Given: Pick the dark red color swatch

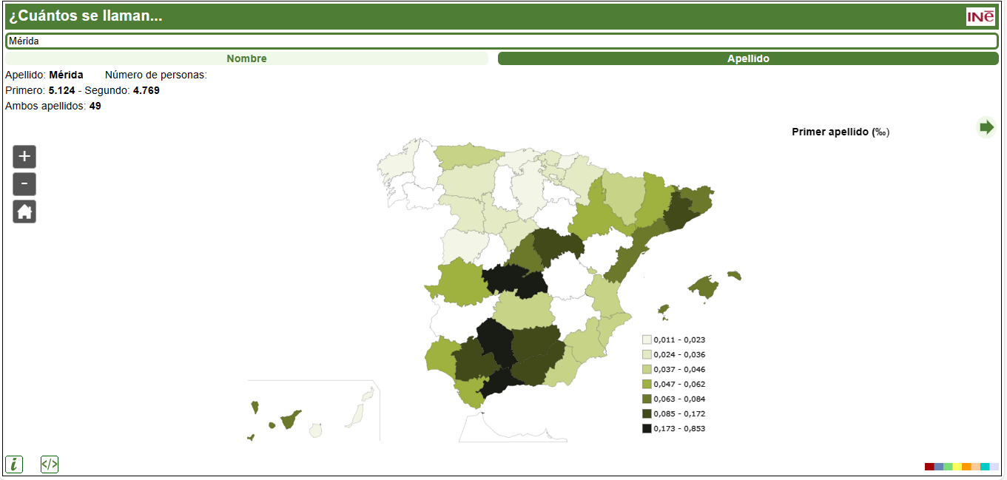Looking at the screenshot, I should click(x=929, y=467).
